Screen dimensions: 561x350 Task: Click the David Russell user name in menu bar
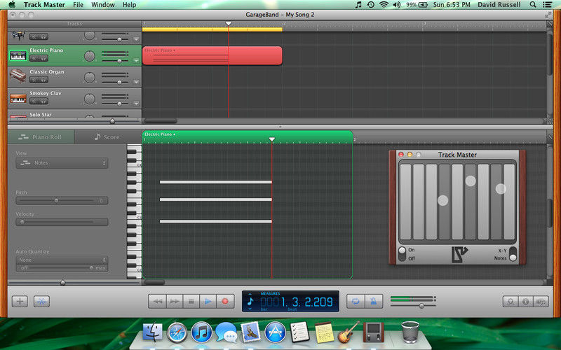[x=499, y=5]
